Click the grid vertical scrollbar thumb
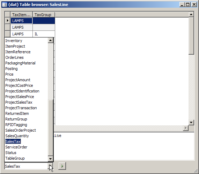 click(191, 36)
